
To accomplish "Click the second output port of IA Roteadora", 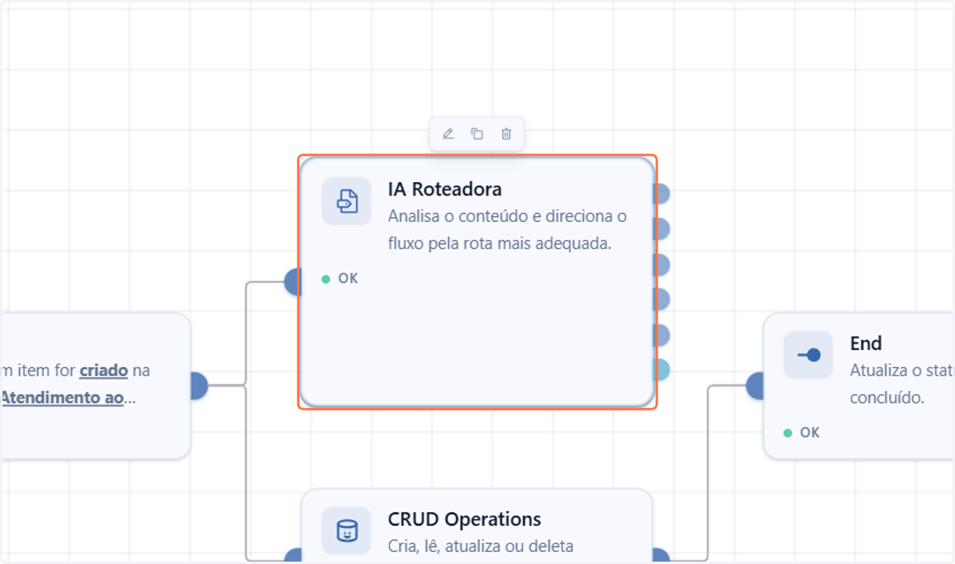I will [x=661, y=229].
